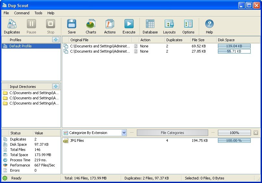Open the Options toolbar icon
The width and height of the screenshot is (262, 183).
click(x=188, y=26)
